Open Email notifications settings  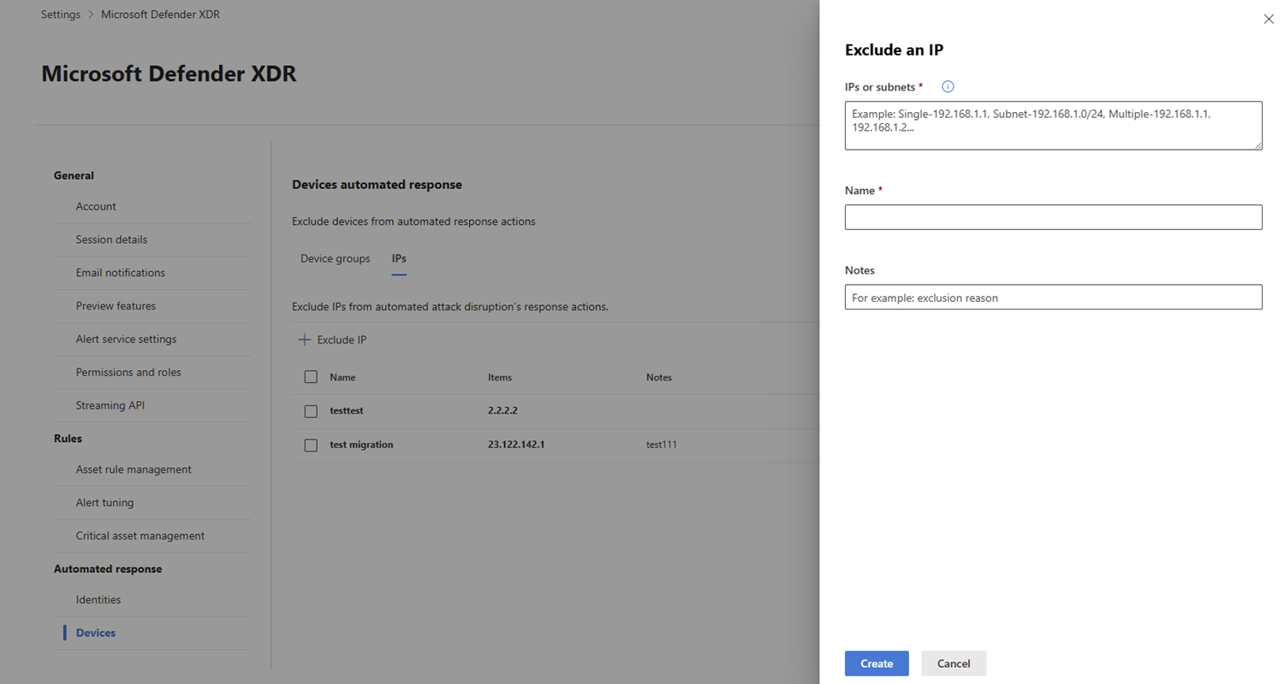(121, 273)
